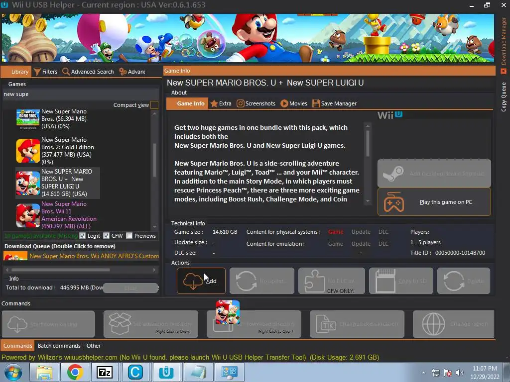Click the Action Center flag tray icon
Screen dimensions: 510x382
pos(448,373)
